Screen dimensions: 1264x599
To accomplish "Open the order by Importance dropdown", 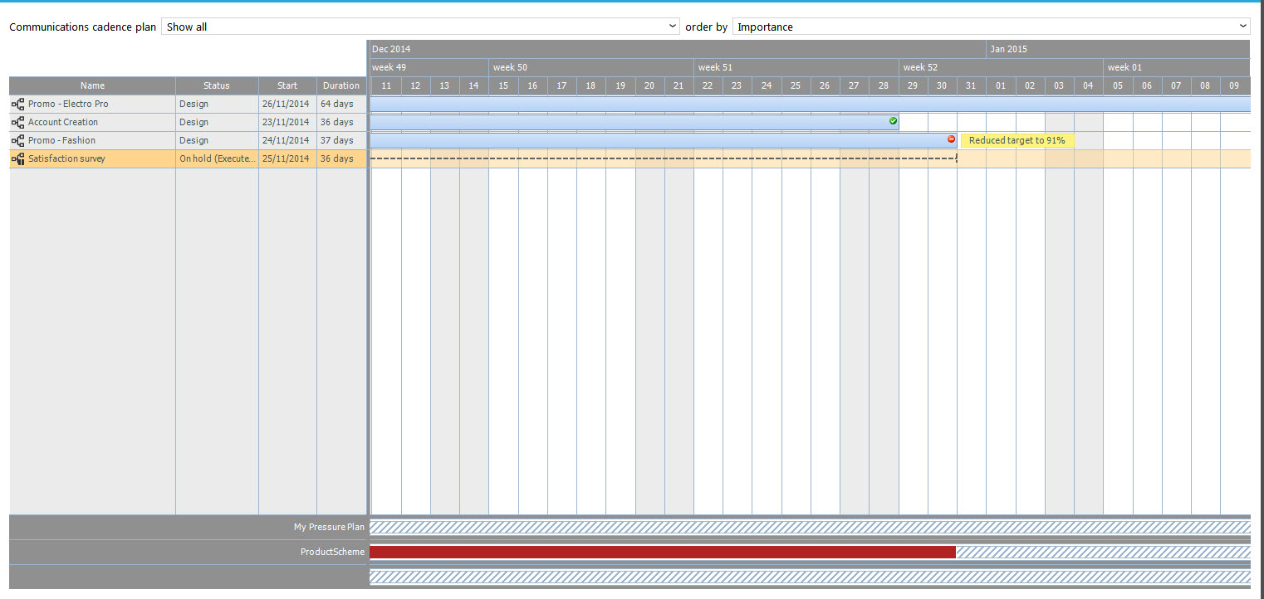I will click(x=991, y=27).
